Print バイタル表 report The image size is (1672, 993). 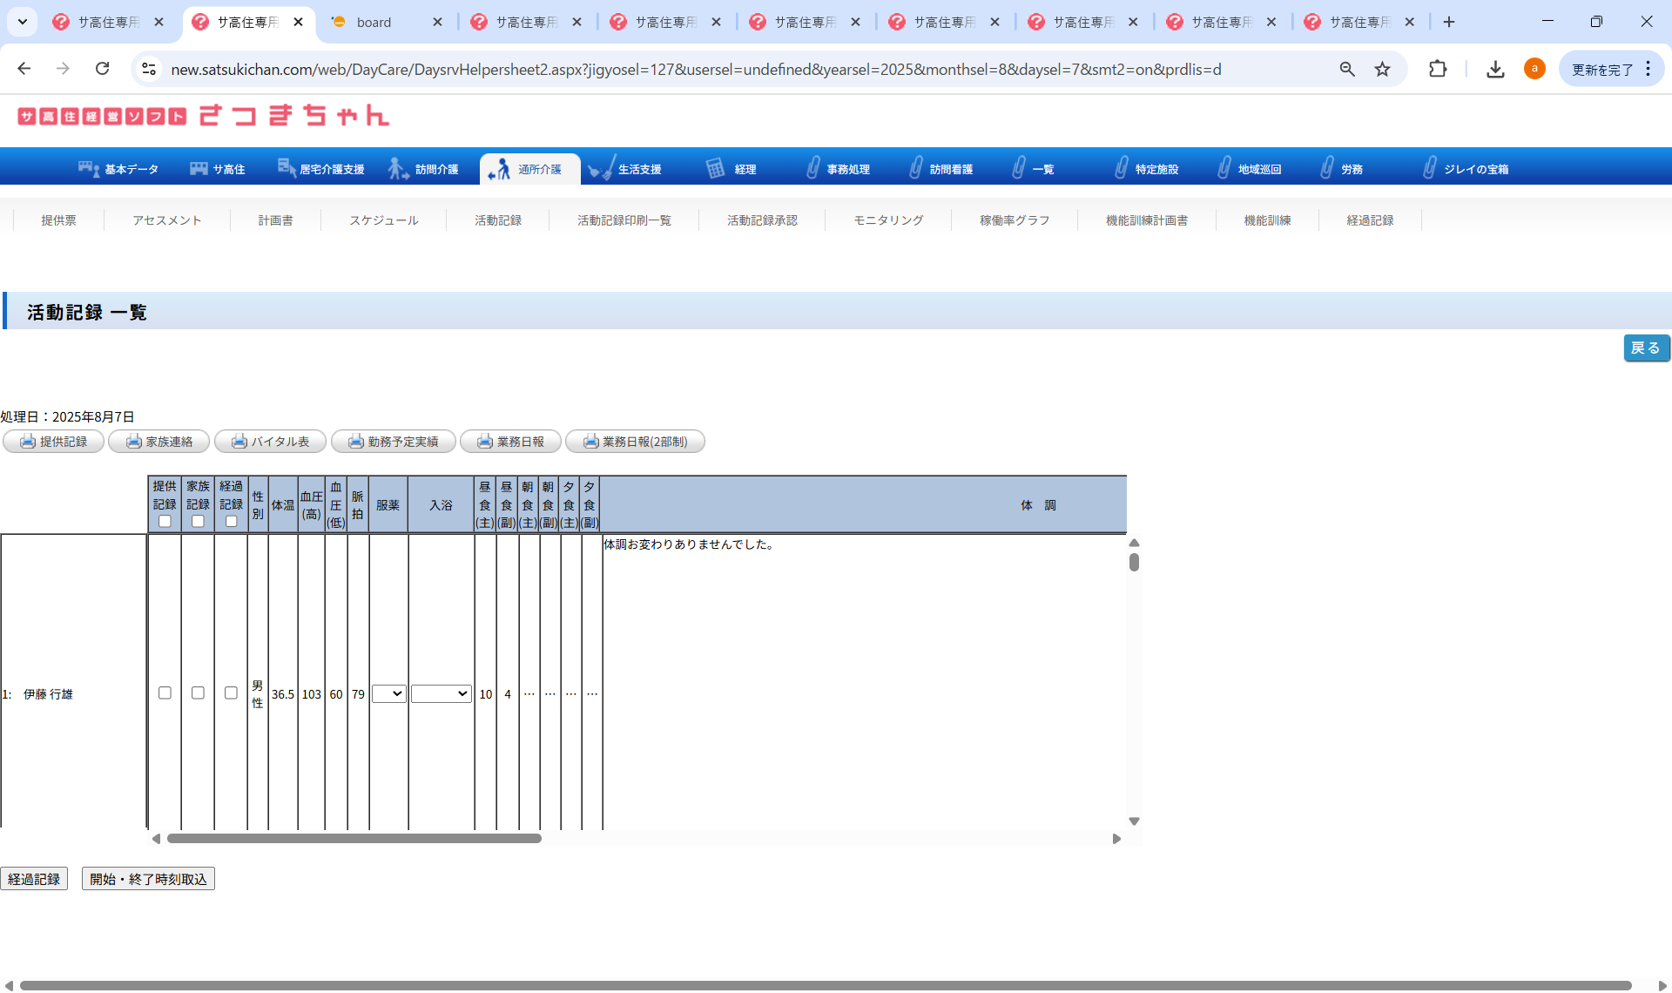point(270,442)
